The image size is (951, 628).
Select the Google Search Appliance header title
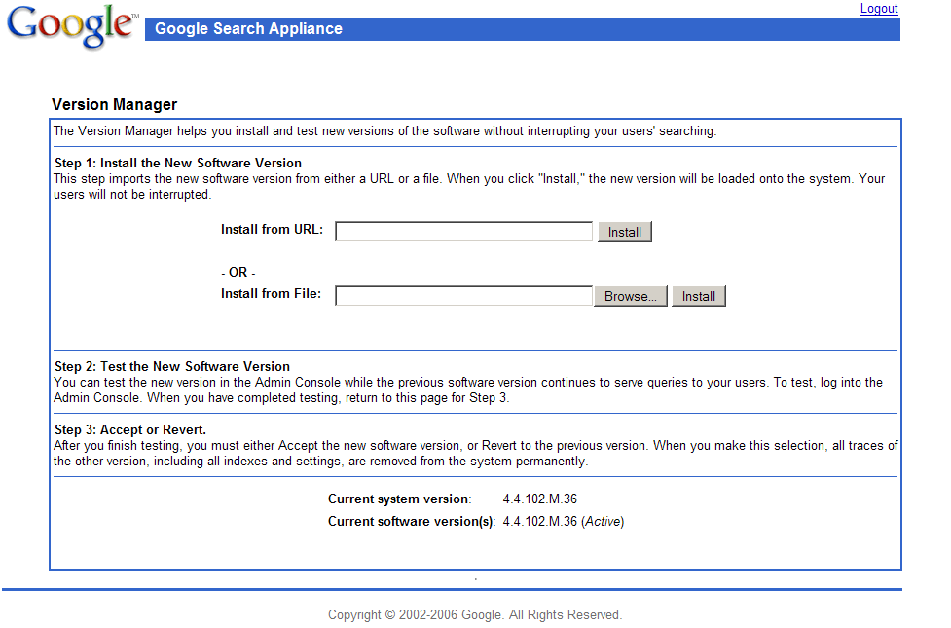tap(248, 28)
